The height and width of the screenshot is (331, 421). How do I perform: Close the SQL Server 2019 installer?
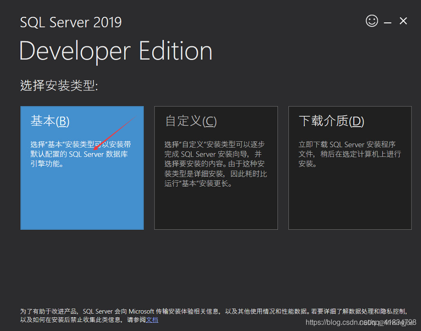403,21
